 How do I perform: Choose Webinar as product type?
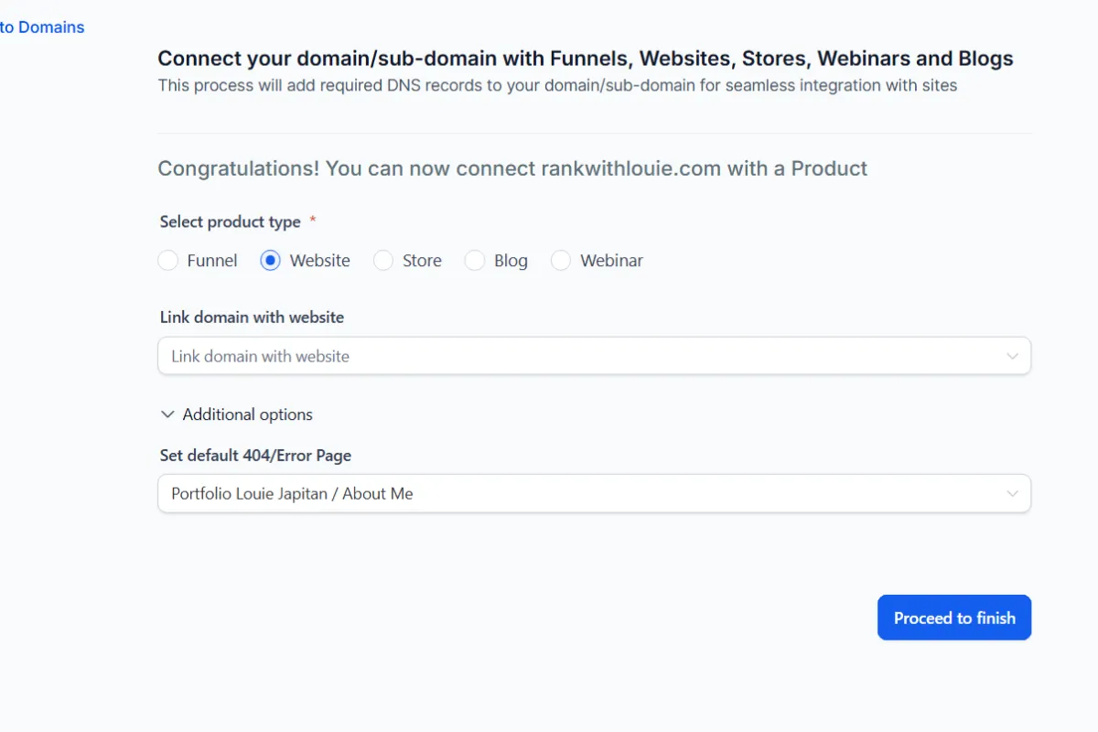coord(561,261)
